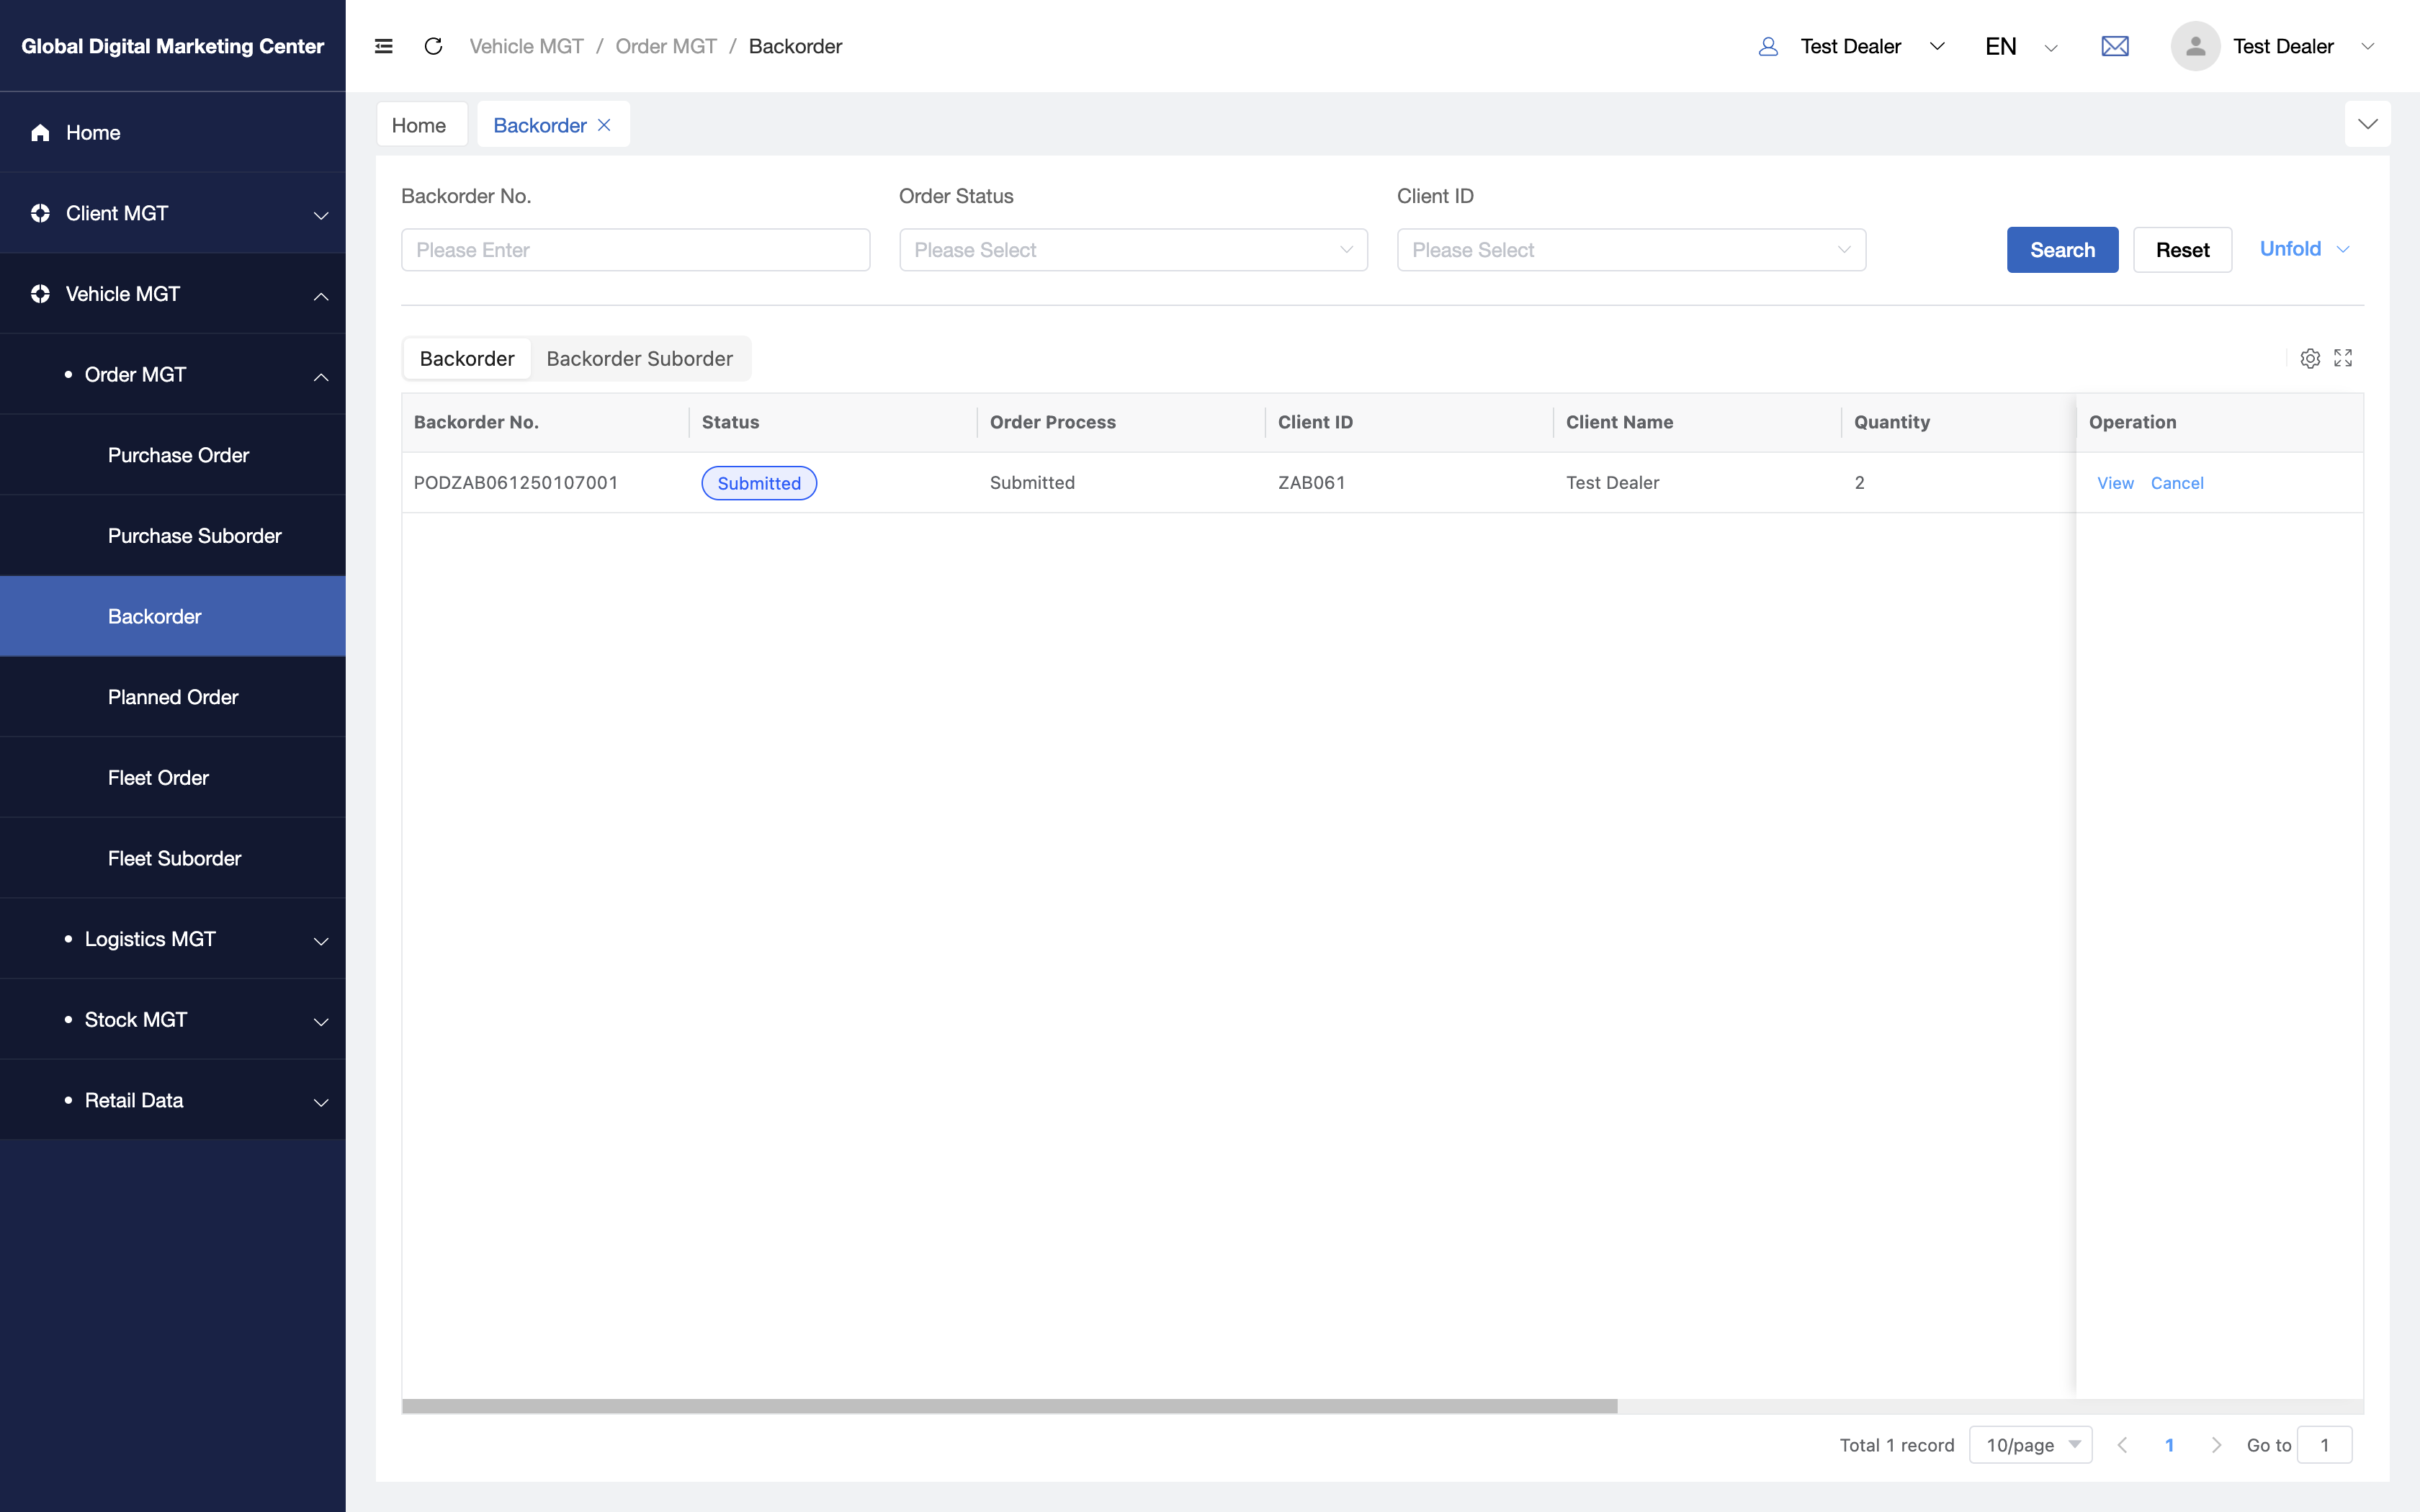The image size is (2420, 1512).
Task: View order PODZAB061250107001
Action: tap(2115, 483)
